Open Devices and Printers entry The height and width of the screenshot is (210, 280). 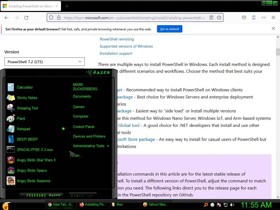pos(89,136)
